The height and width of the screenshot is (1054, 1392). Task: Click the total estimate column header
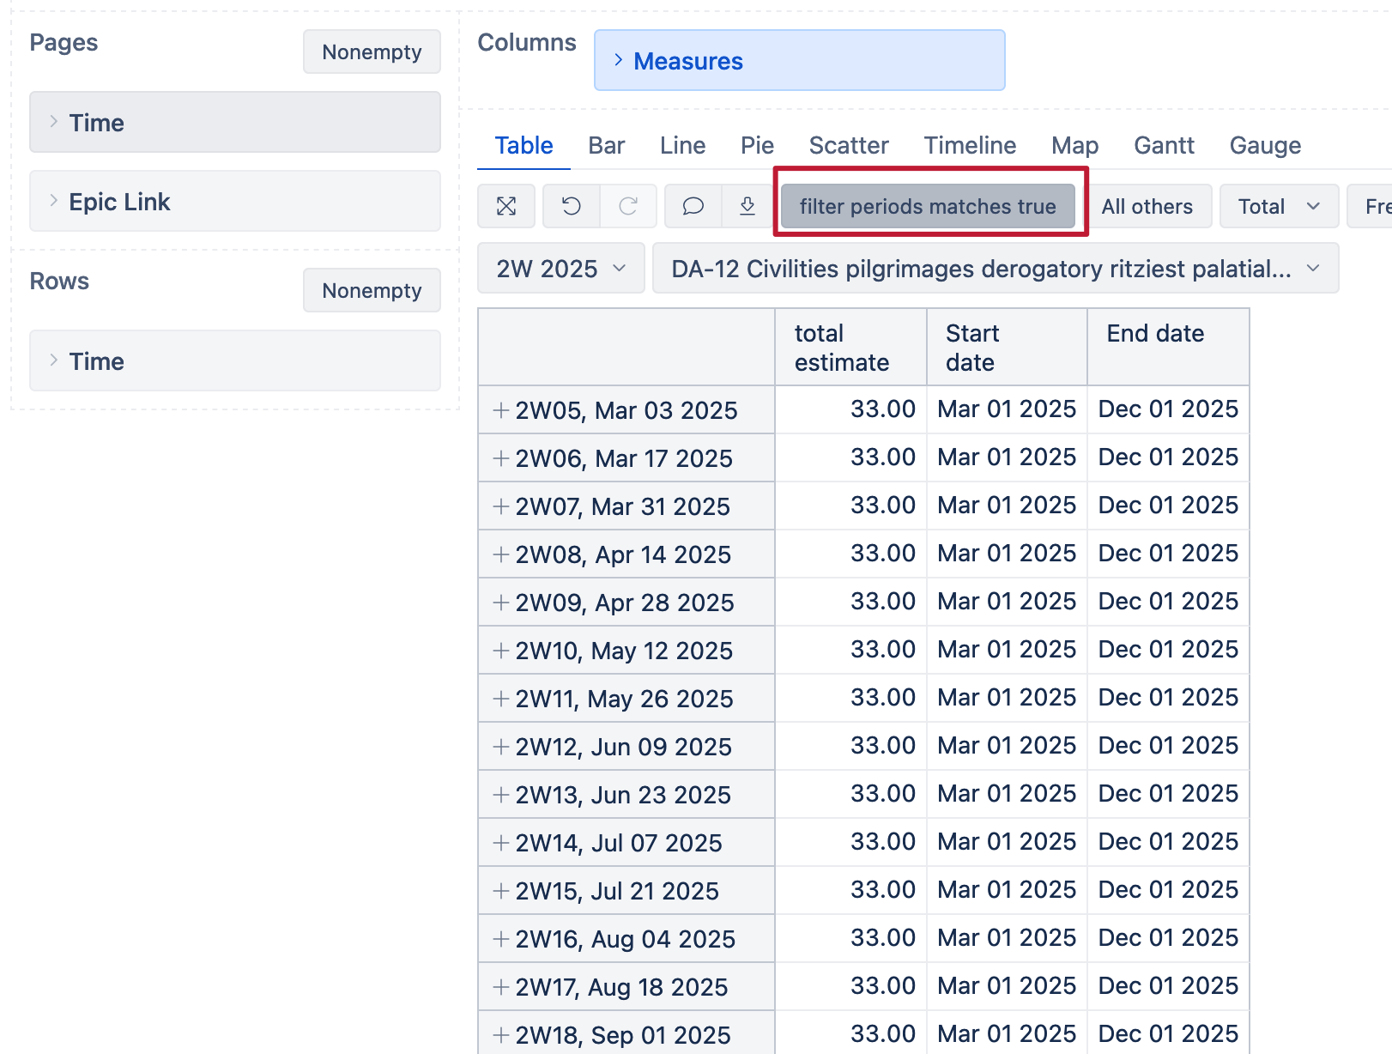(x=850, y=347)
